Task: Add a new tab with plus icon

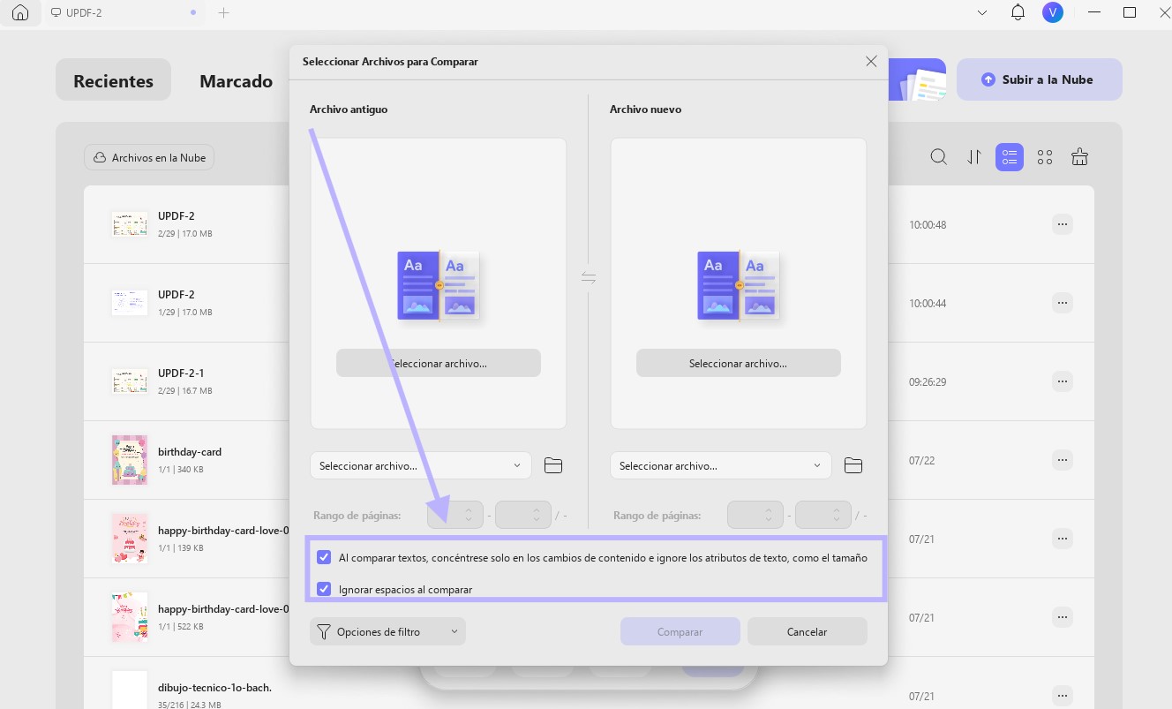Action: (224, 13)
